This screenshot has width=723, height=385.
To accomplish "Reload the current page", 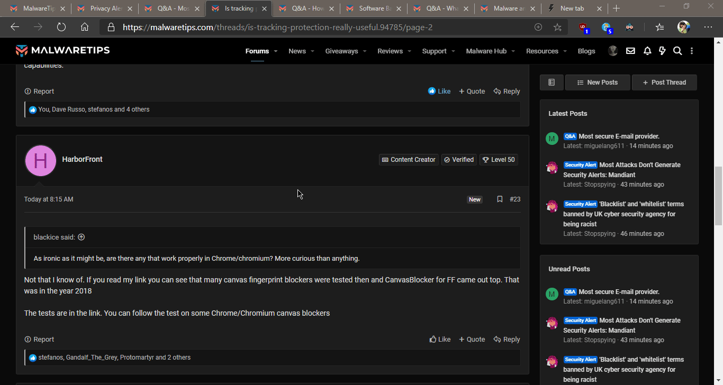I will coord(61,27).
